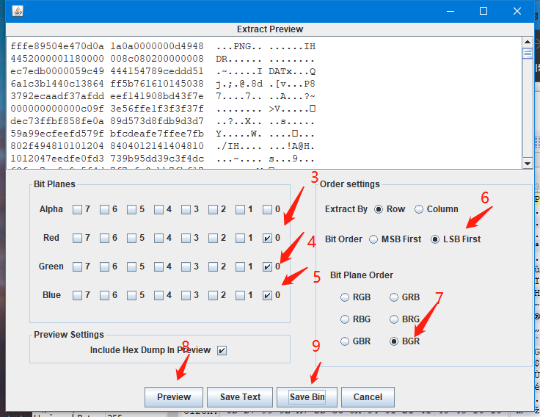Screen dimensions: 540x417
Task: Toggle Green bit plane 6
Action: pyautogui.click(x=104, y=266)
